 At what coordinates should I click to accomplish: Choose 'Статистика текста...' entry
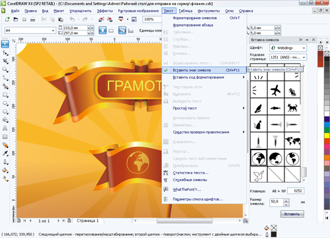click(204, 173)
